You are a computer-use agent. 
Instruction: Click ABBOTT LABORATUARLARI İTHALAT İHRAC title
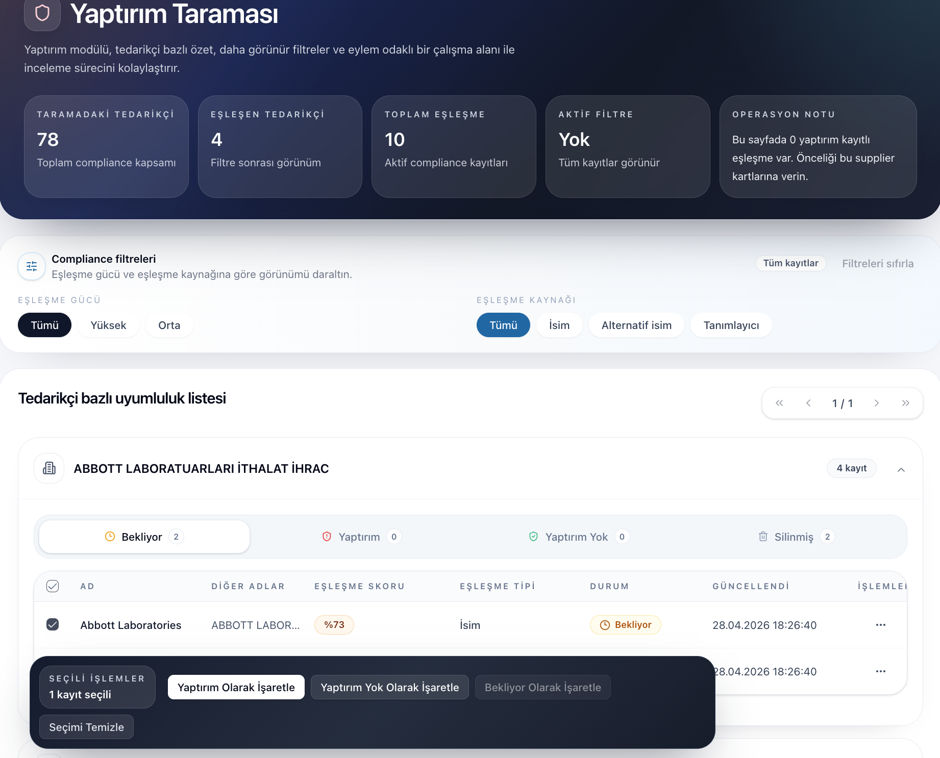click(x=201, y=468)
